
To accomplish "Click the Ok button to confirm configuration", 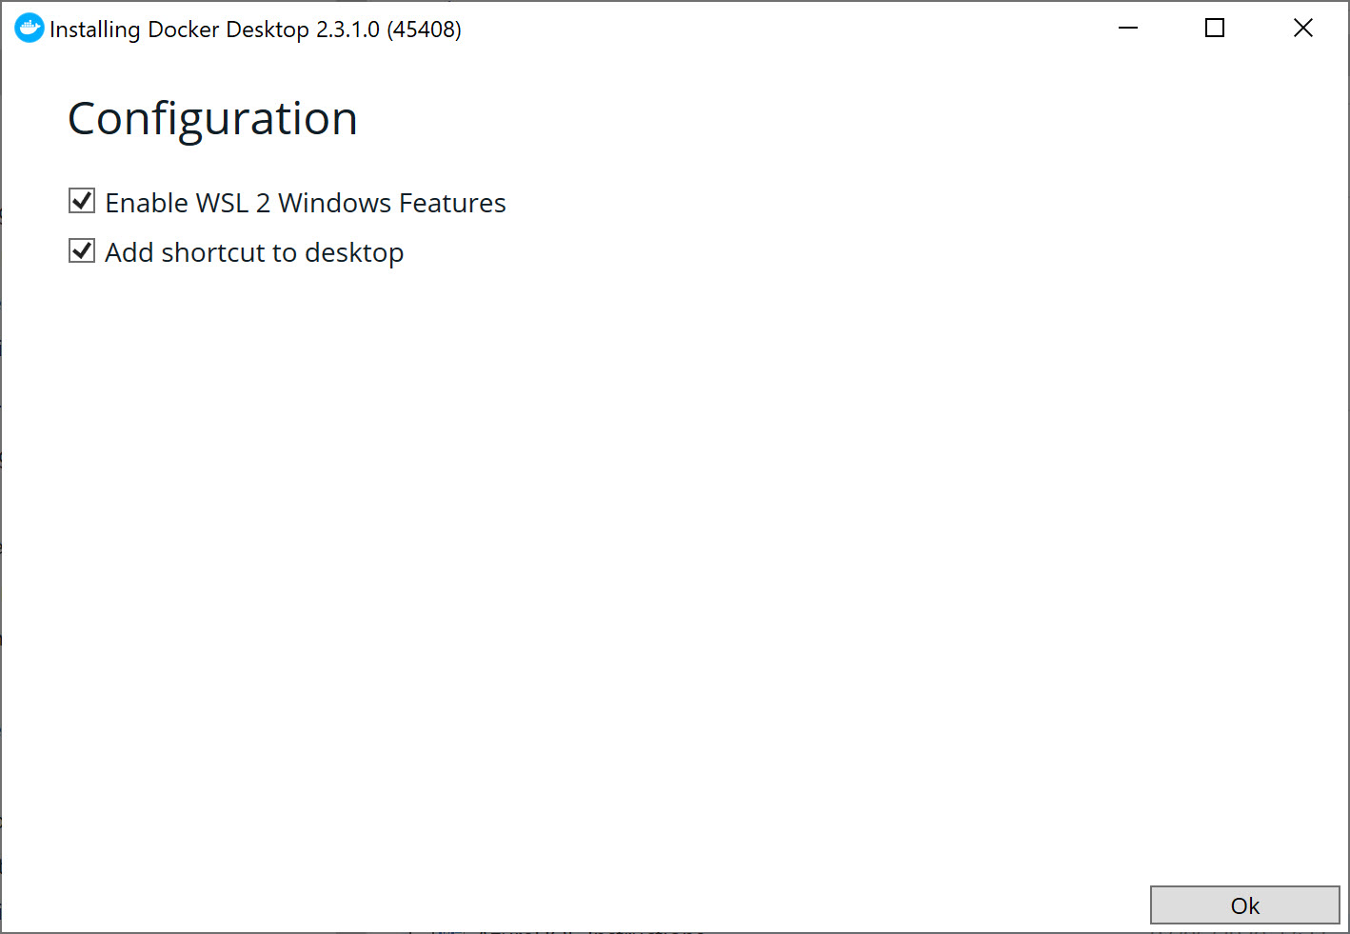I will point(1245,905).
